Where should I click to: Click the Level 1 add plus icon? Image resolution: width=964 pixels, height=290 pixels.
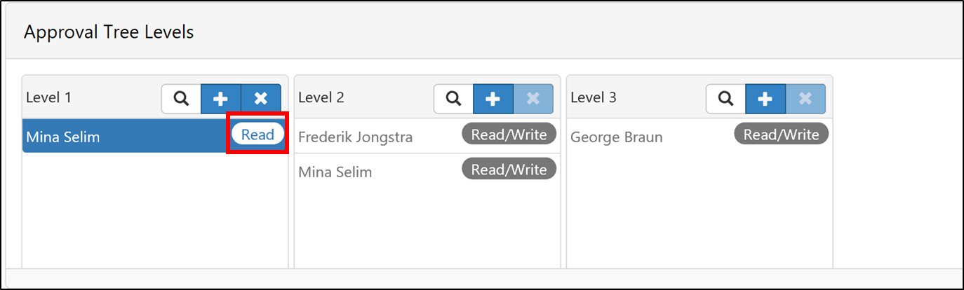[221, 99]
